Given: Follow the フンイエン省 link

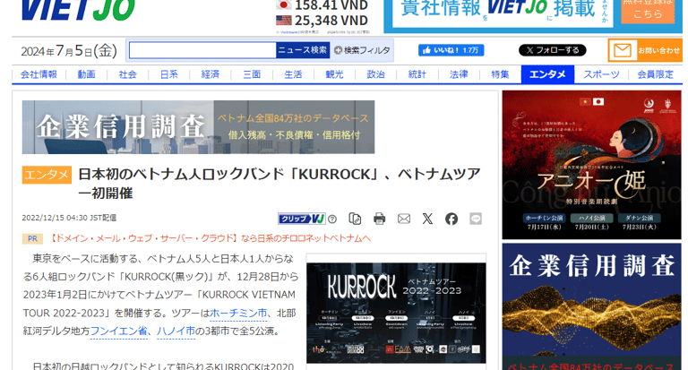Looking at the screenshot, I should click(119, 331).
